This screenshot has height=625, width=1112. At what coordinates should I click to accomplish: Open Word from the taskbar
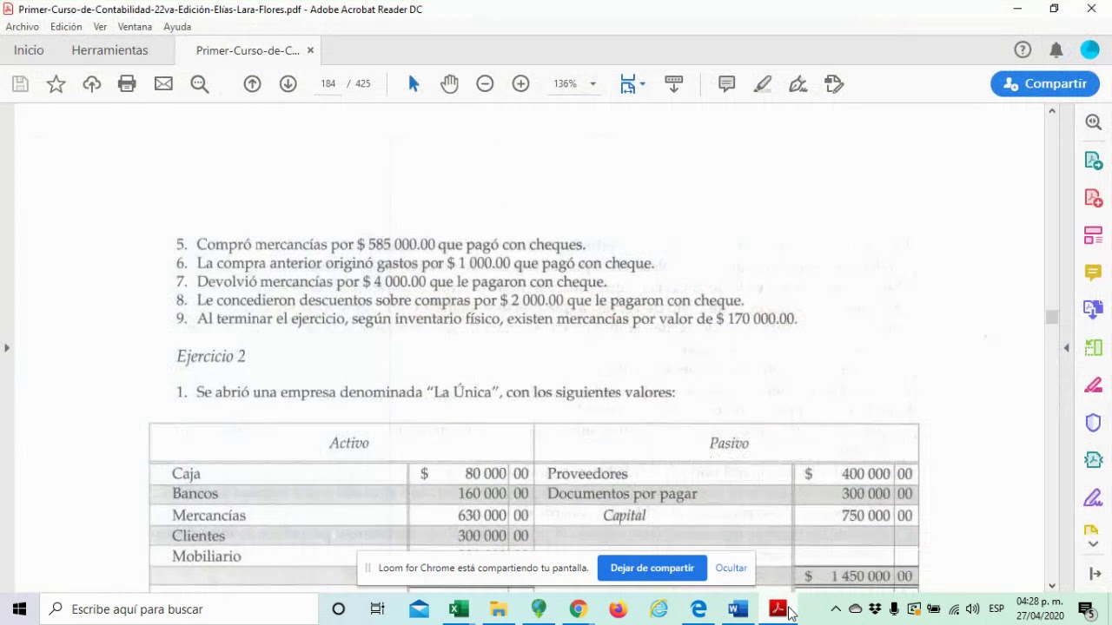[738, 609]
